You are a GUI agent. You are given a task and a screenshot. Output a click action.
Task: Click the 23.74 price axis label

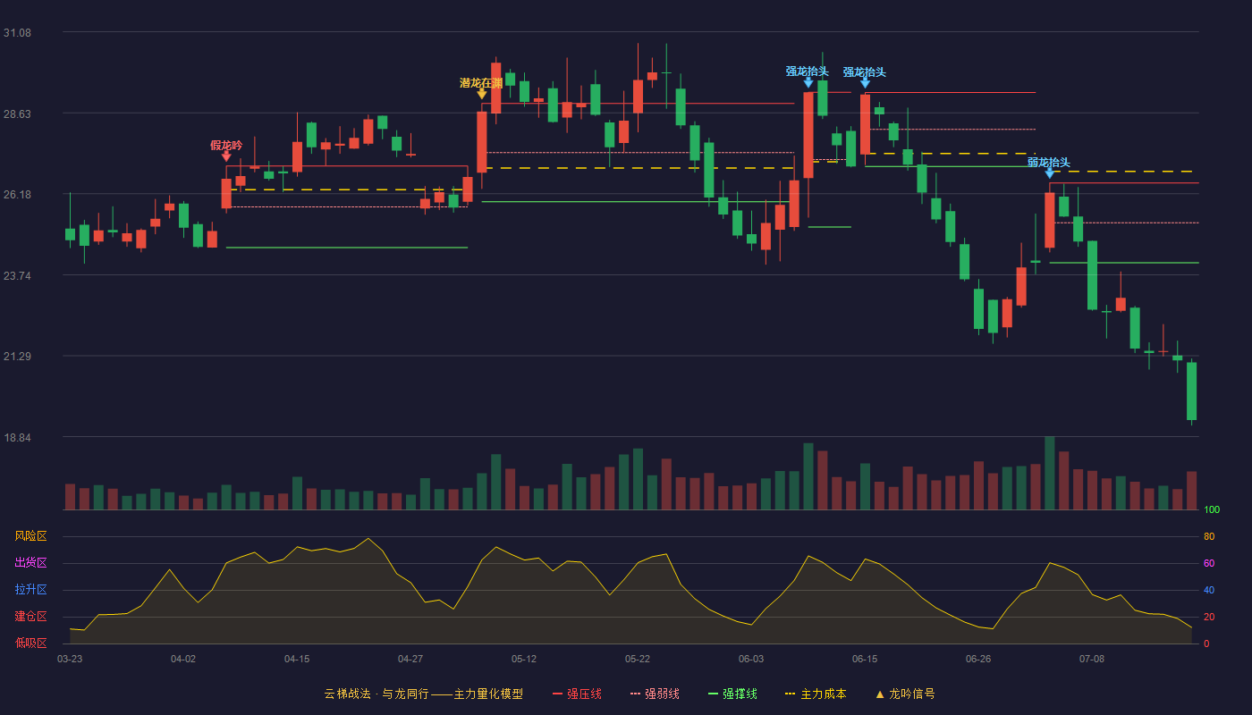17,275
